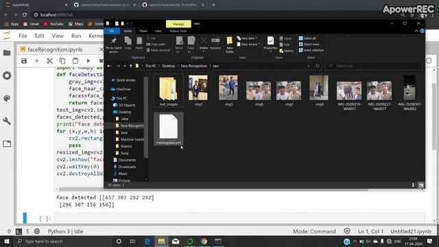The image size is (439, 247).
Task: Click the Delete icon in Organize group
Action: 204,44
